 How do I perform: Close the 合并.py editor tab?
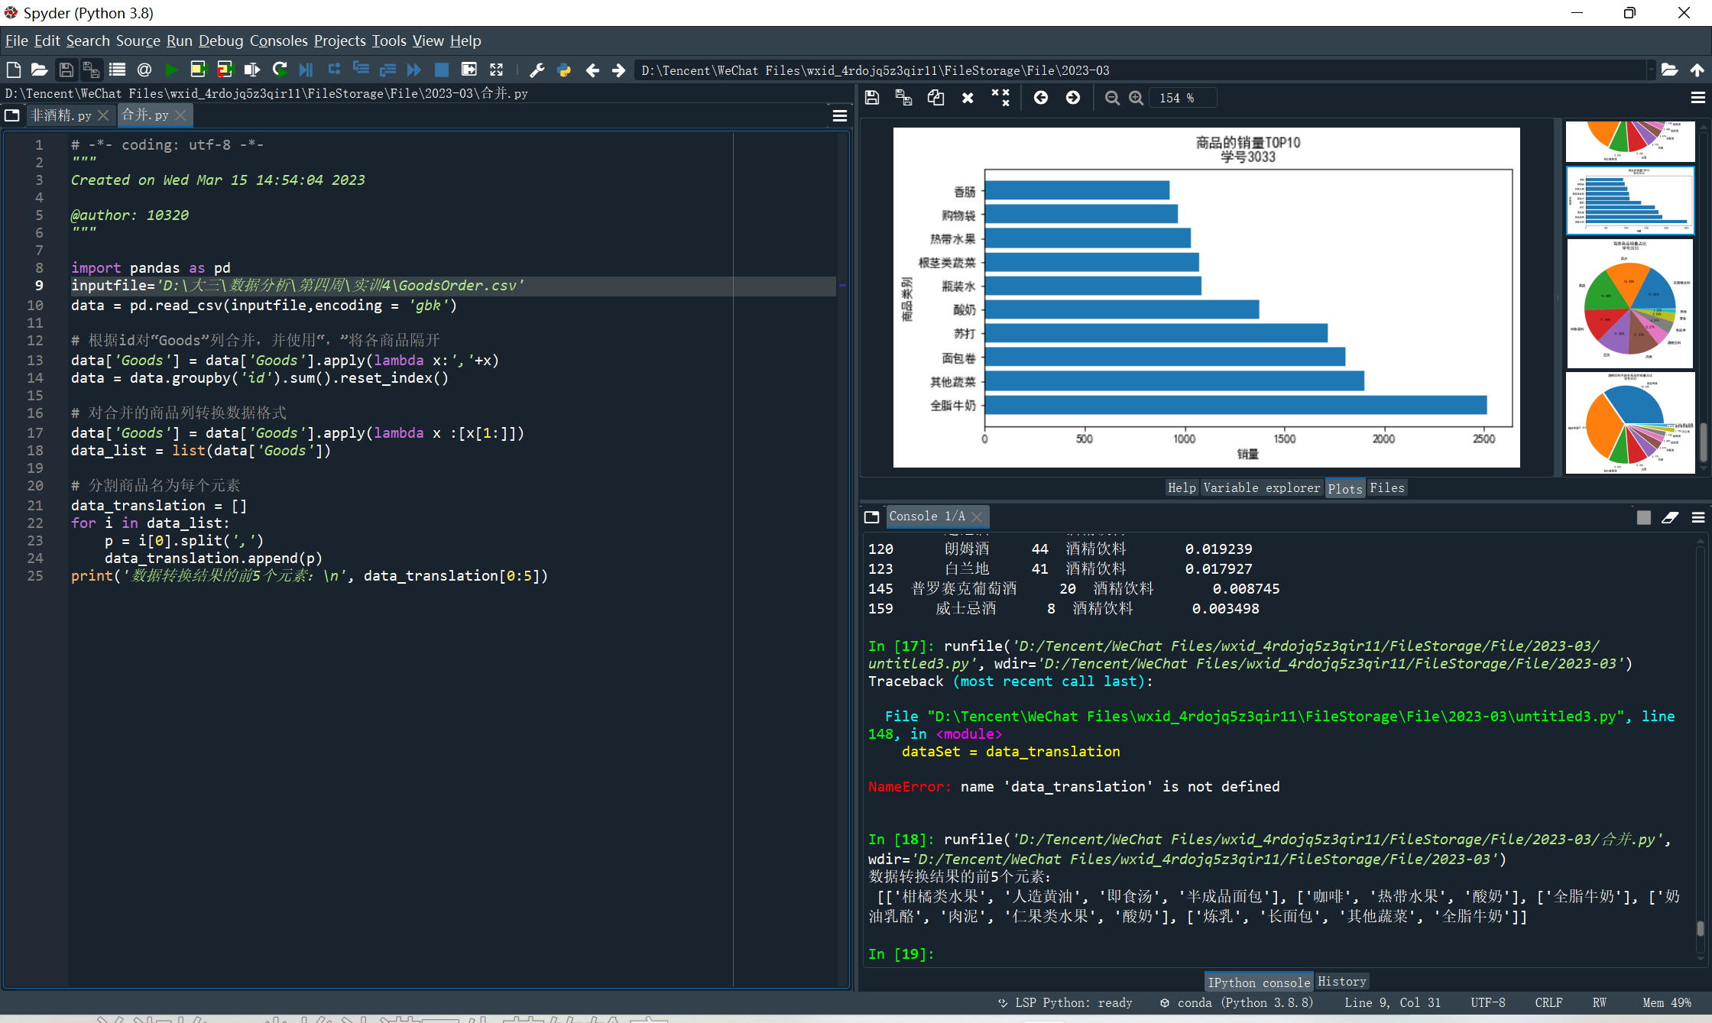point(180,115)
